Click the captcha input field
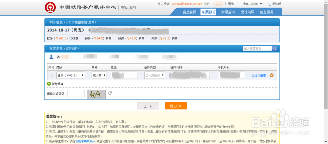This screenshot has height=144, width=328. point(76,93)
